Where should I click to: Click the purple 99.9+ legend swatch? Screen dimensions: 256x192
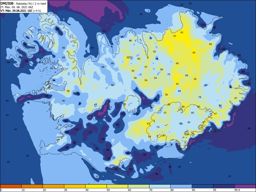click(245, 186)
